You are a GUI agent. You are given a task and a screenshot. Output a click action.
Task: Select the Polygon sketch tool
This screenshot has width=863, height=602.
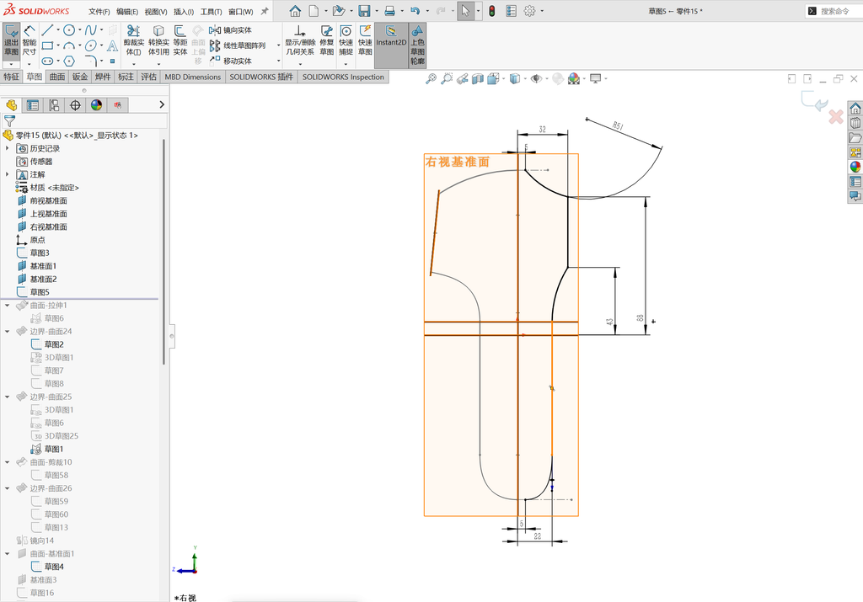(69, 61)
